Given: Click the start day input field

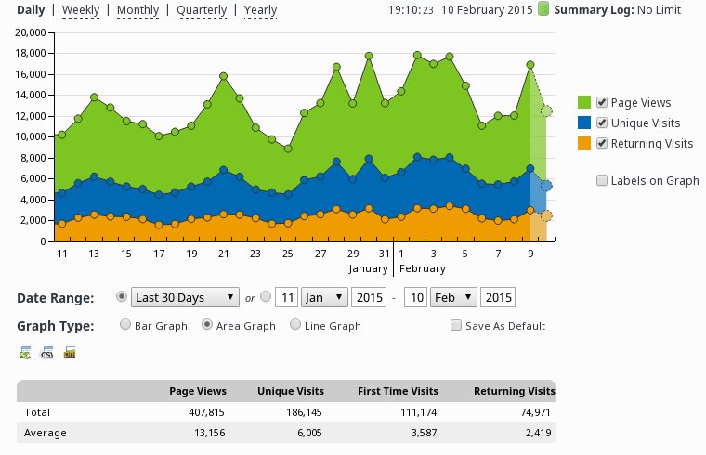Looking at the screenshot, I should (x=288, y=297).
